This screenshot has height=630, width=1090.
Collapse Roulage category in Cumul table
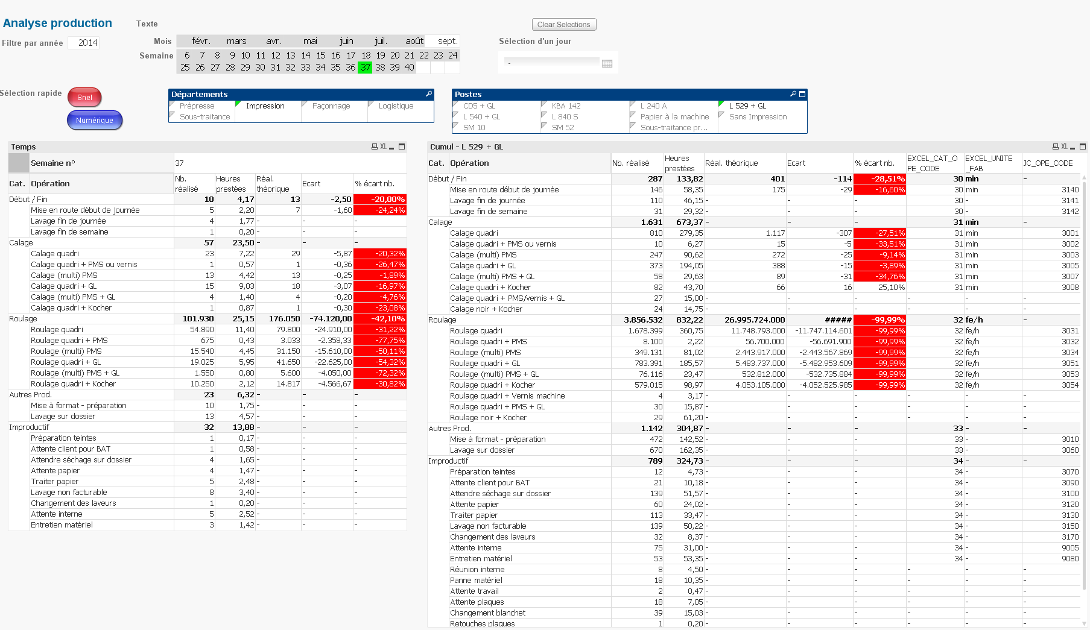(x=442, y=320)
